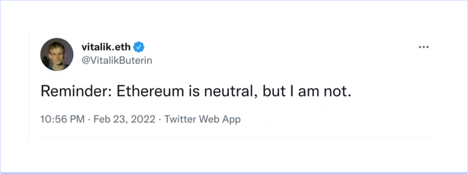Click the tweet text starting with Reminder

196,91
